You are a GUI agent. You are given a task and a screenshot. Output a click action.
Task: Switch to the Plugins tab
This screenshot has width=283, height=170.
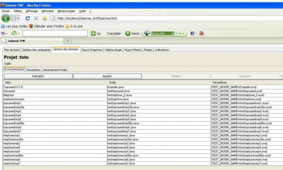(x=148, y=50)
